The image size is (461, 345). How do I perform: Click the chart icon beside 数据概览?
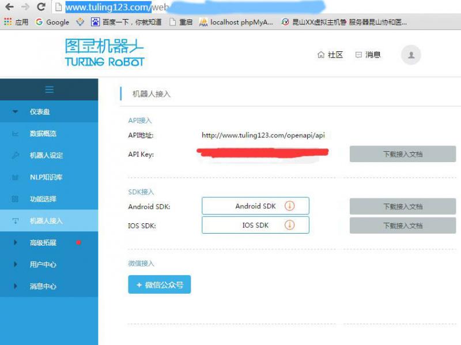pos(16,134)
